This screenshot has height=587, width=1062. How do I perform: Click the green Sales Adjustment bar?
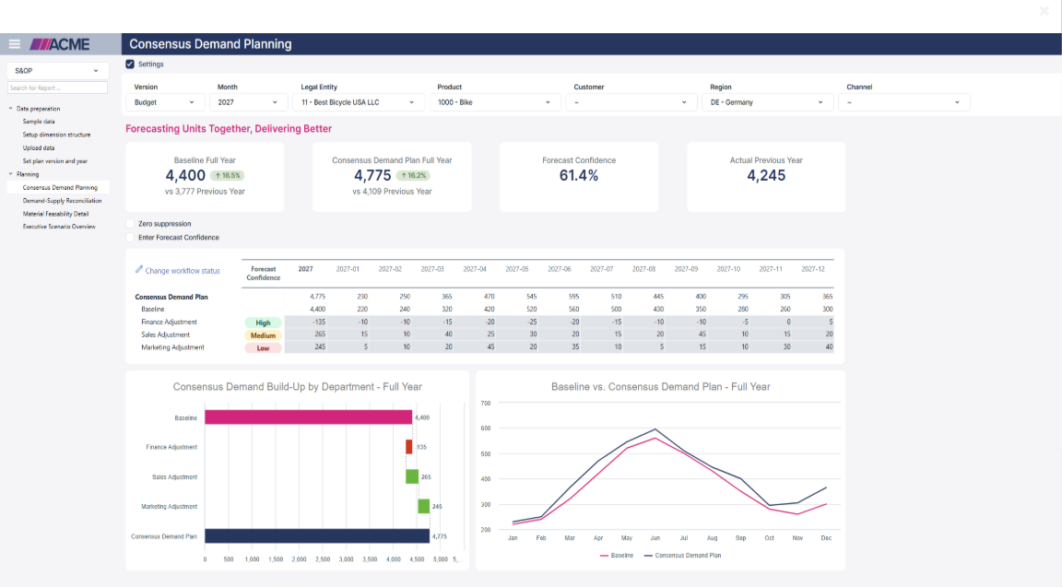tap(412, 476)
